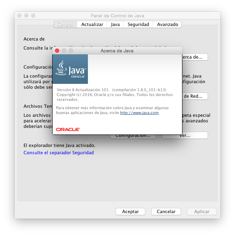Click the Acerca de... button in control panel
The height and width of the screenshot is (236, 235).
tap(195, 57)
